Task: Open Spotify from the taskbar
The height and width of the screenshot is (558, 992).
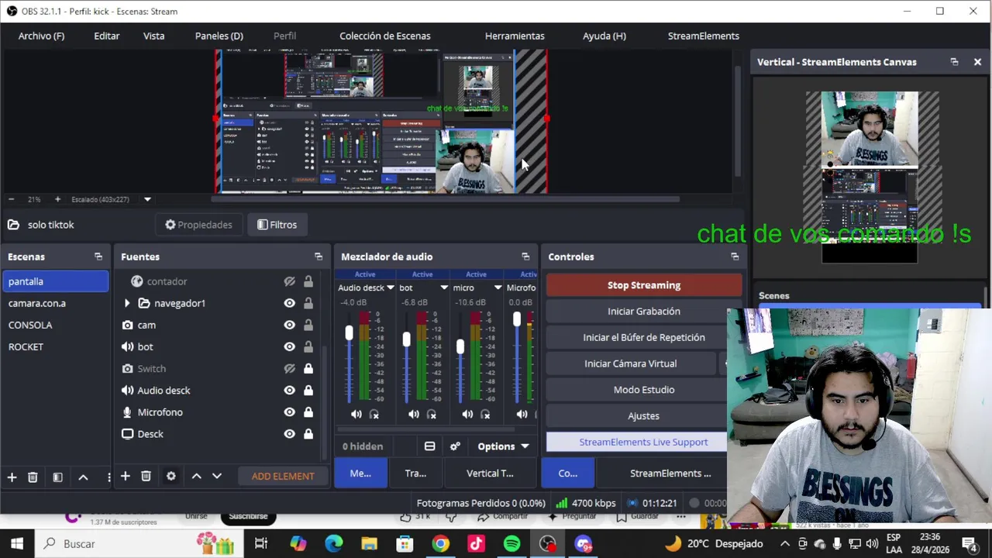Action: 511,544
